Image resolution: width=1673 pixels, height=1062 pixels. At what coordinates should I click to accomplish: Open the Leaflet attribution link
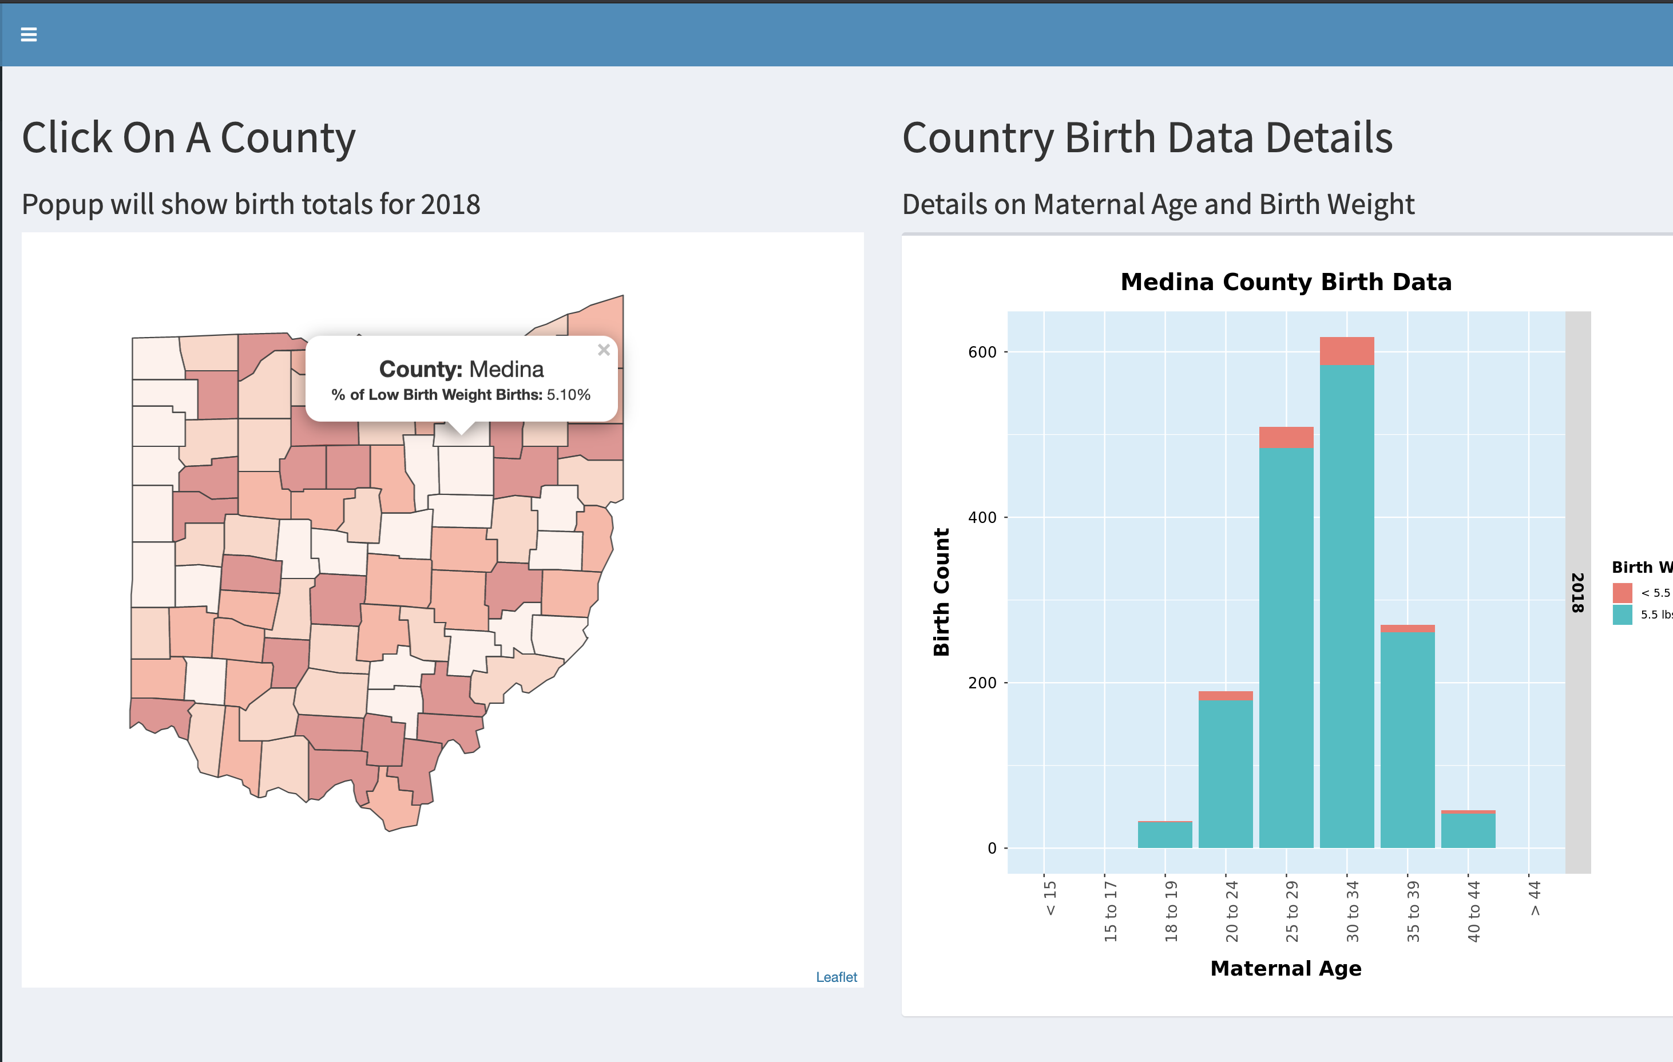pyautogui.click(x=836, y=977)
